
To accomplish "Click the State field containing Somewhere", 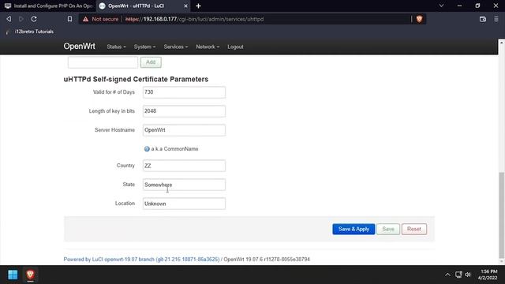I will [x=184, y=185].
